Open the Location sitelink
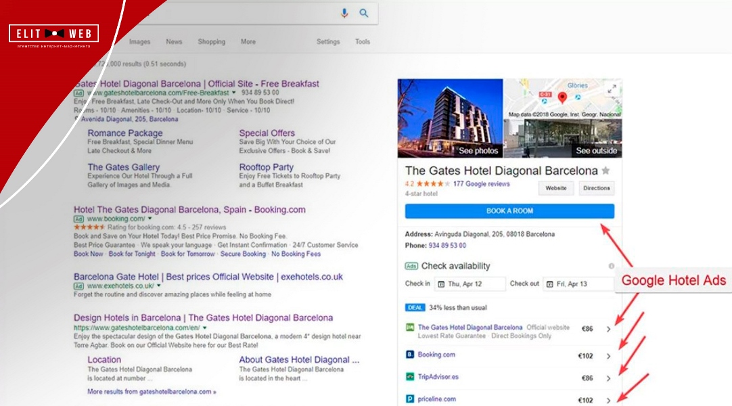732x406 pixels. coord(104,360)
